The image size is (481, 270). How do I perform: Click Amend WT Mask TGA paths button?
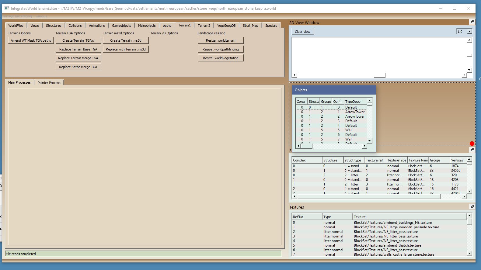point(31,40)
